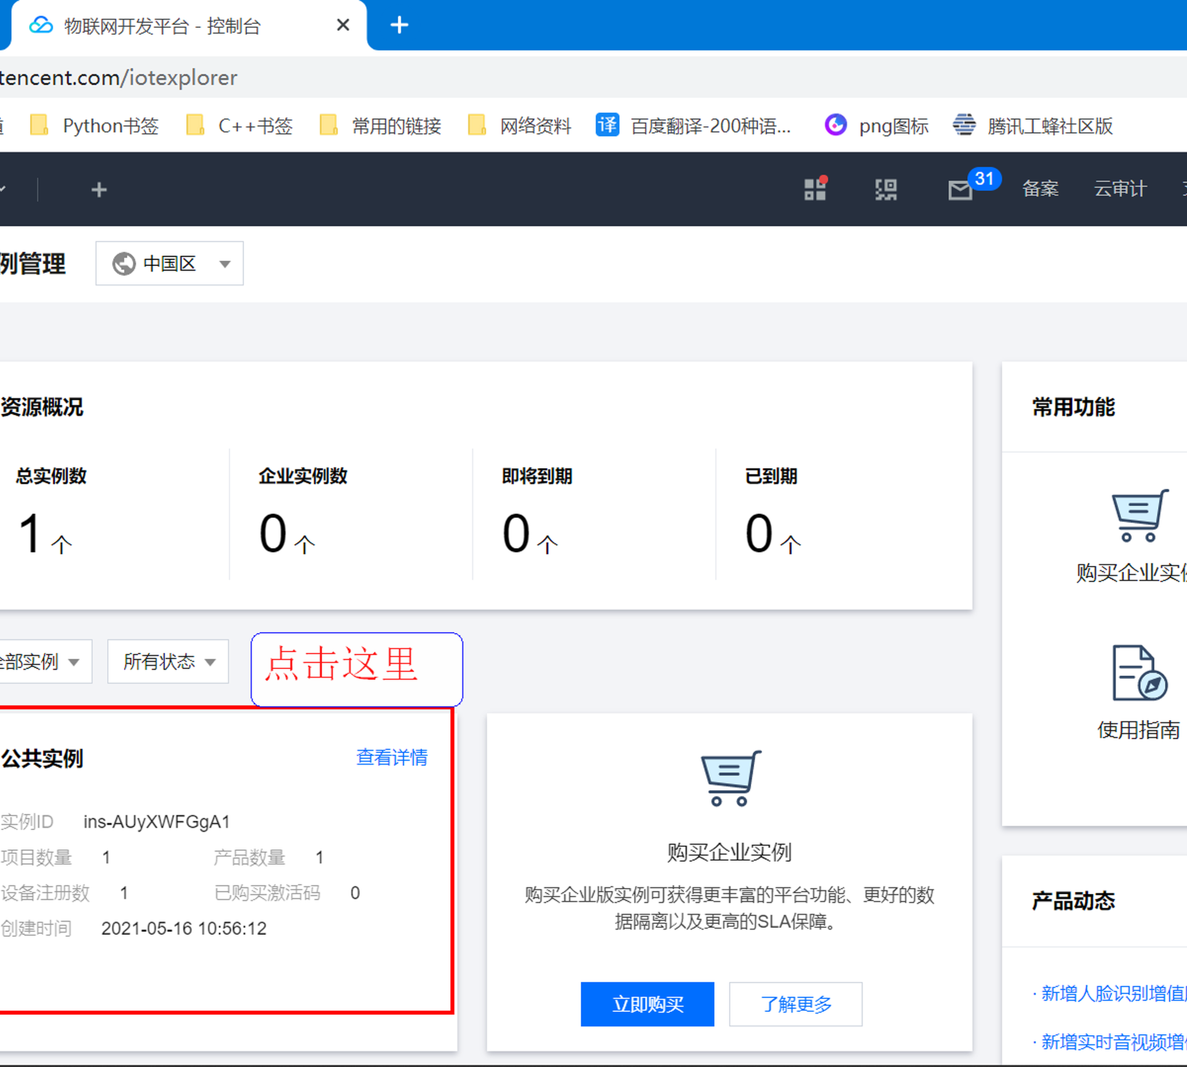
Task: Open the 常用的链接 bookmark folder
Action: [x=381, y=126]
